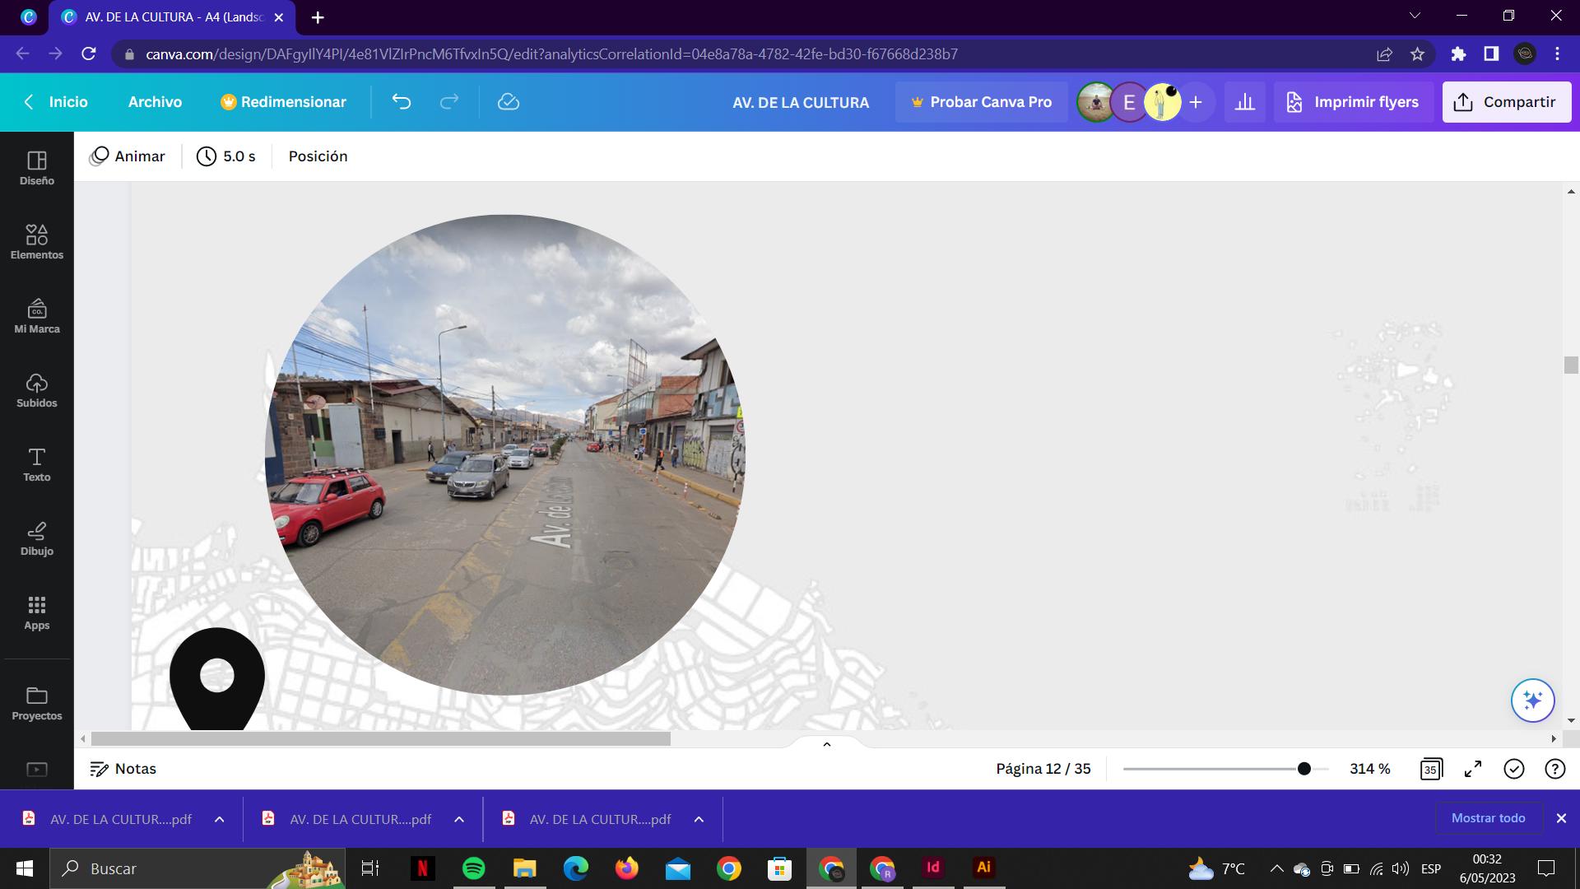Viewport: 1580px width, 889px height.
Task: Click the cloud save status icon
Action: (x=508, y=102)
